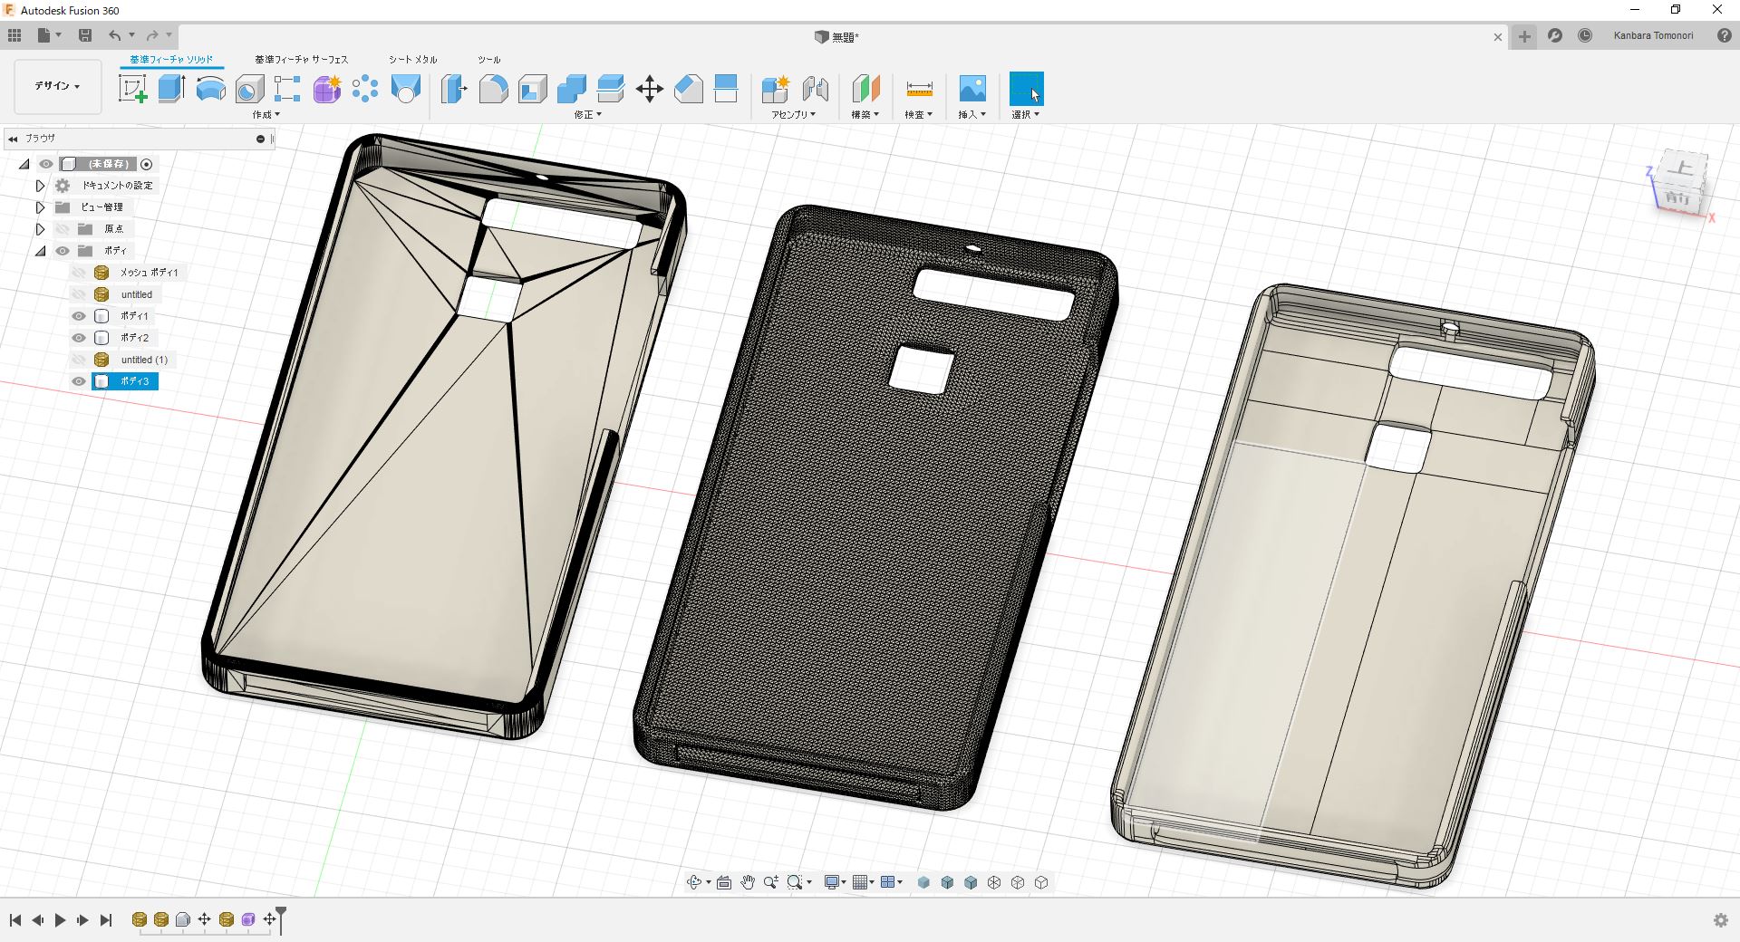Click the Joint icon in Assemble group

coord(815,89)
